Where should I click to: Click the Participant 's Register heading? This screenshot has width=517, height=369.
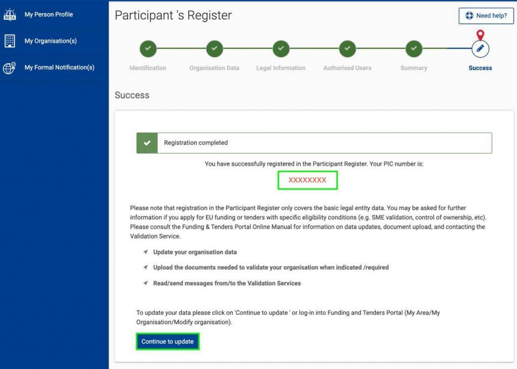(x=173, y=15)
